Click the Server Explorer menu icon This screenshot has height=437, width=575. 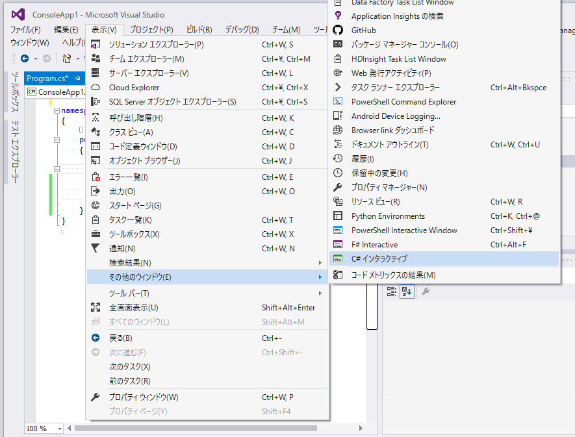96,73
